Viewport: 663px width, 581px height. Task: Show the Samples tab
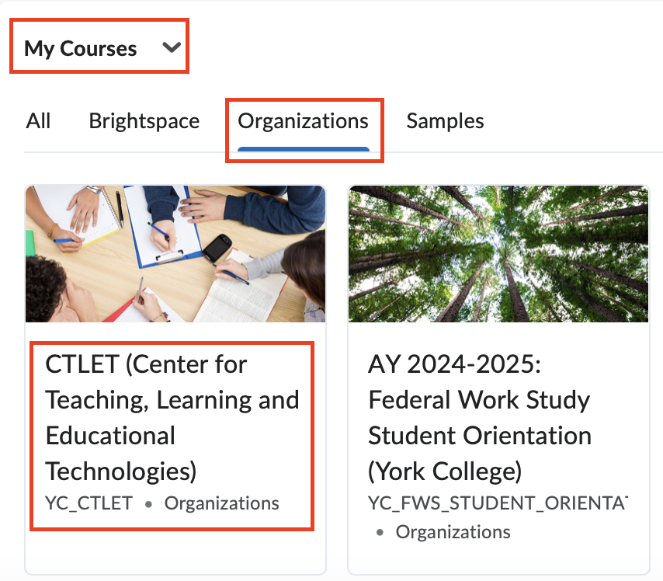click(x=445, y=121)
